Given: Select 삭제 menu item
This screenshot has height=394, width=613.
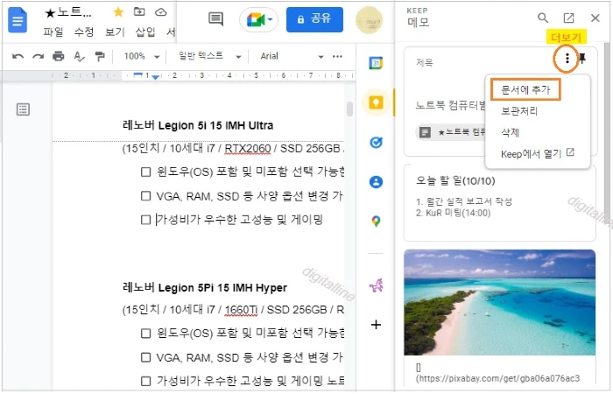Looking at the screenshot, I should pos(511,132).
